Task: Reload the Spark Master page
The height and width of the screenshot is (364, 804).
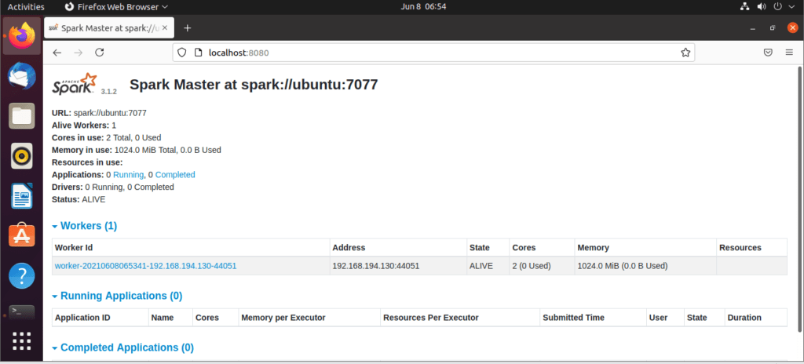Action: coord(100,53)
